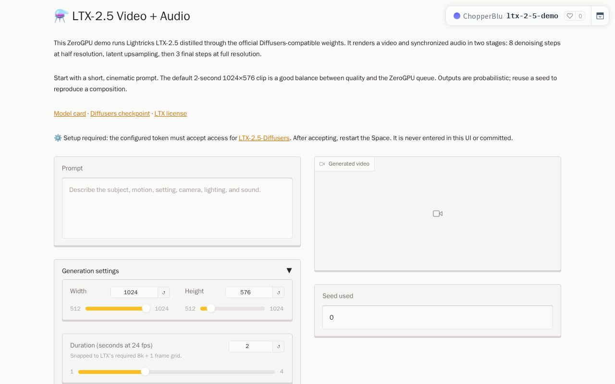Image resolution: width=615 pixels, height=384 pixels.
Task: Open the Model card link
Action: coord(70,114)
